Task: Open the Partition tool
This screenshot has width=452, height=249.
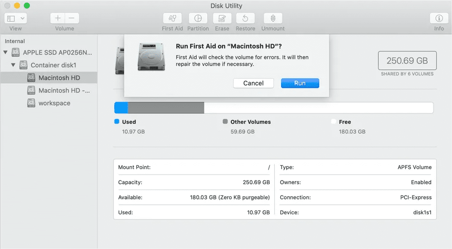Action: [x=198, y=18]
